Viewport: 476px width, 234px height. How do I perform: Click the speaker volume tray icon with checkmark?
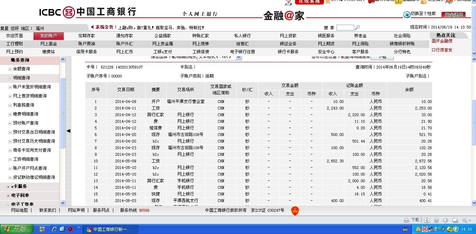click(x=444, y=229)
